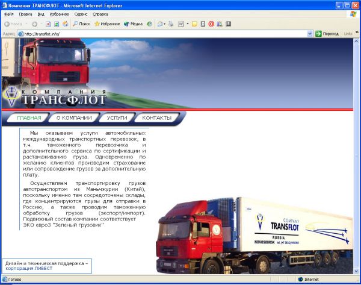Image resolution: width=361 pixels, height=285 pixels.
Task: Click the scrollbar up arrow
Action: point(356,42)
